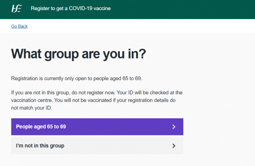Click the sentence Your ID will be checked
Screen dimensions: 255x166
pyautogui.click(x=146, y=93)
